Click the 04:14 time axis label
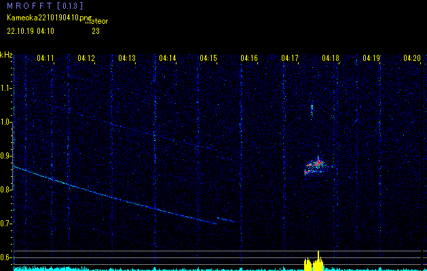 [168, 58]
